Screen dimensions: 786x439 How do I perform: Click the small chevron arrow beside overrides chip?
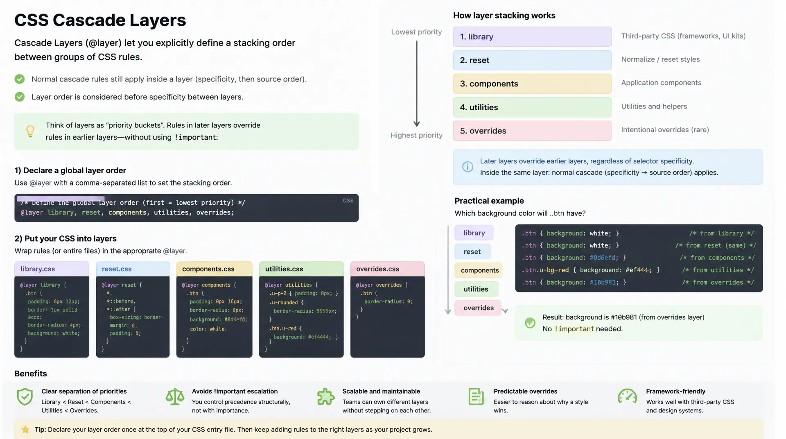click(x=505, y=311)
